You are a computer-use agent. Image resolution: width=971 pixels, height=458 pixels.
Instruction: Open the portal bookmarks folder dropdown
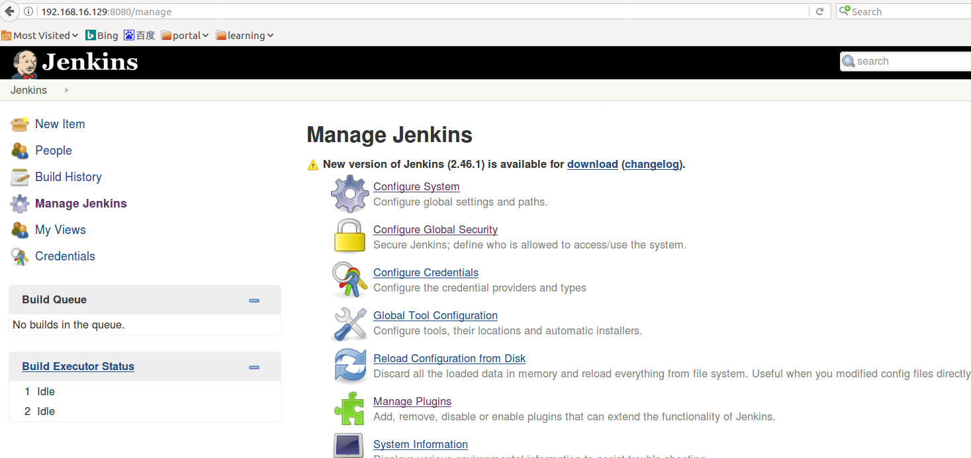coord(185,36)
